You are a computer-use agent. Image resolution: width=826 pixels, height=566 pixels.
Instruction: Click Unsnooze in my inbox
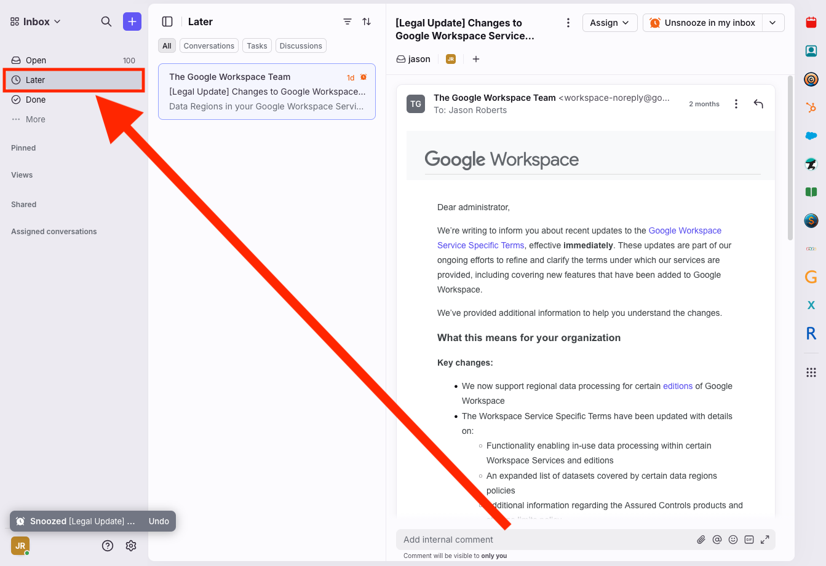pos(702,23)
